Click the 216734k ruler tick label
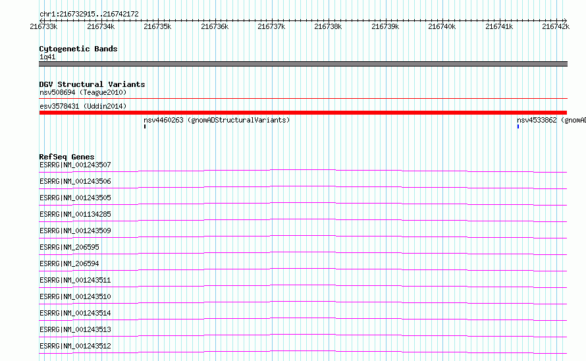586x361 pixels. [101, 26]
